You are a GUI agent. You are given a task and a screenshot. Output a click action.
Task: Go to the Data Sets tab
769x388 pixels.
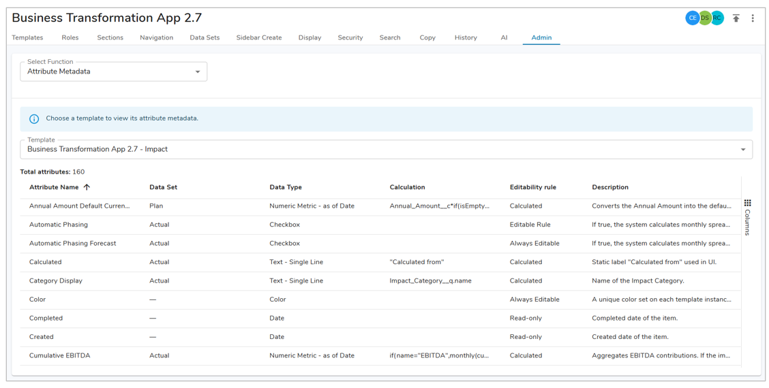(205, 37)
